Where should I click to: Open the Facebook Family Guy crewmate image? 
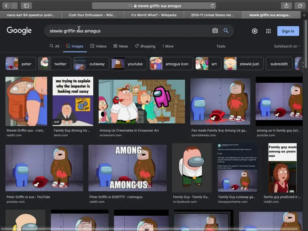192,168
